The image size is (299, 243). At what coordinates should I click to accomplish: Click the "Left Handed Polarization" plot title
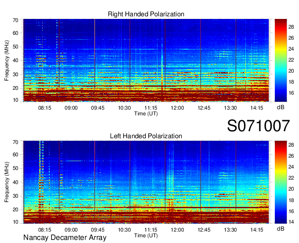pyautogui.click(x=146, y=136)
